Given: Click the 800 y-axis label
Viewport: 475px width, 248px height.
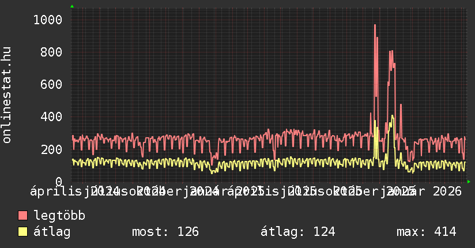Looking at the screenshot, I should point(51,52).
